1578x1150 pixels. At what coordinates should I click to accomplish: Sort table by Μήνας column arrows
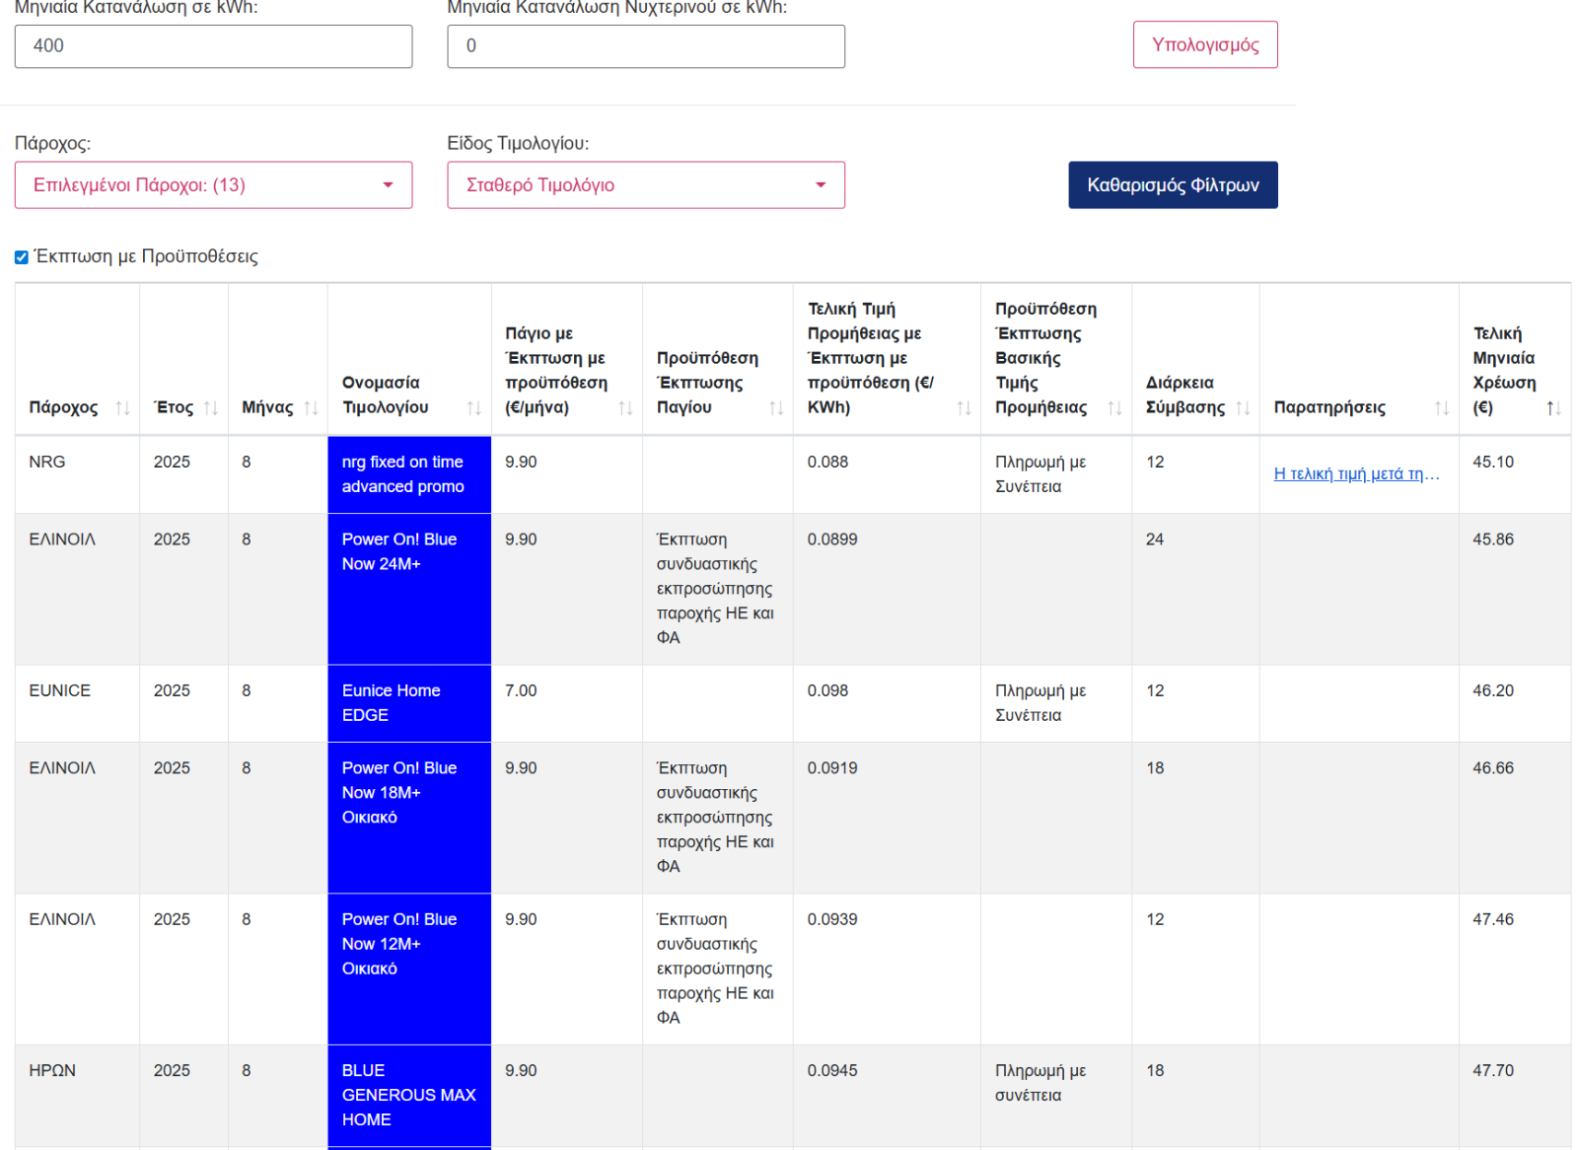[x=311, y=407]
